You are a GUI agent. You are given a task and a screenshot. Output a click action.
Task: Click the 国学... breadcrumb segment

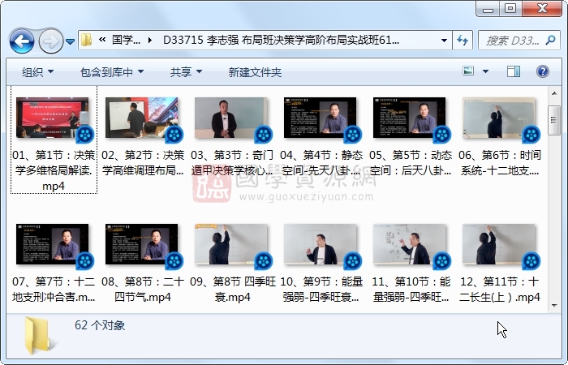(x=126, y=40)
